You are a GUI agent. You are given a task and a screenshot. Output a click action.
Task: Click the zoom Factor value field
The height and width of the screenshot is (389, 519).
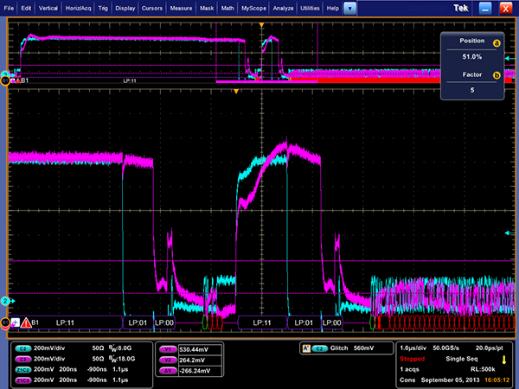471,88
